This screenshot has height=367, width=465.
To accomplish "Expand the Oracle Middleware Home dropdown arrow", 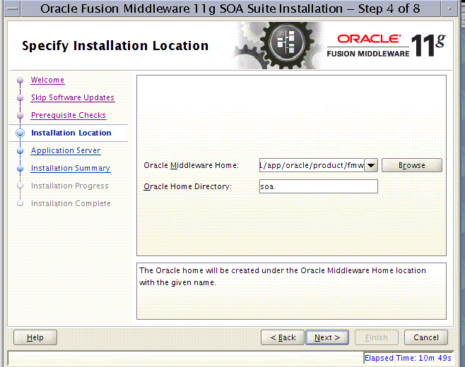I will [x=371, y=165].
